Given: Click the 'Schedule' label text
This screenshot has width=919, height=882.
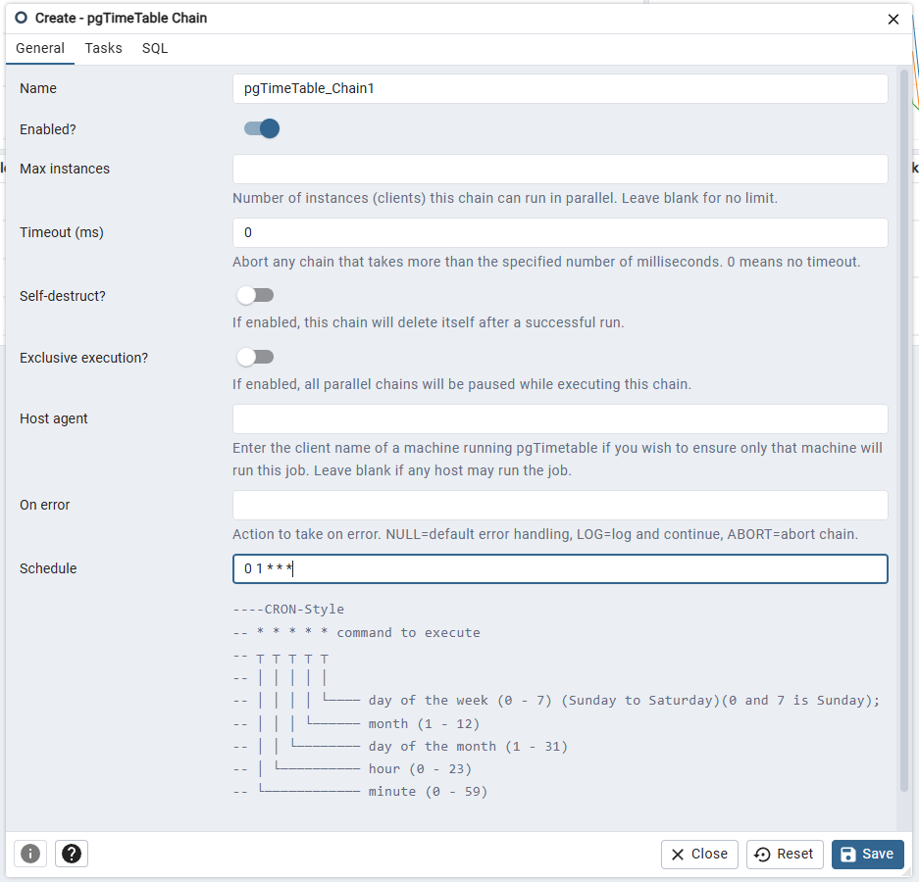Looking at the screenshot, I should tap(48, 568).
